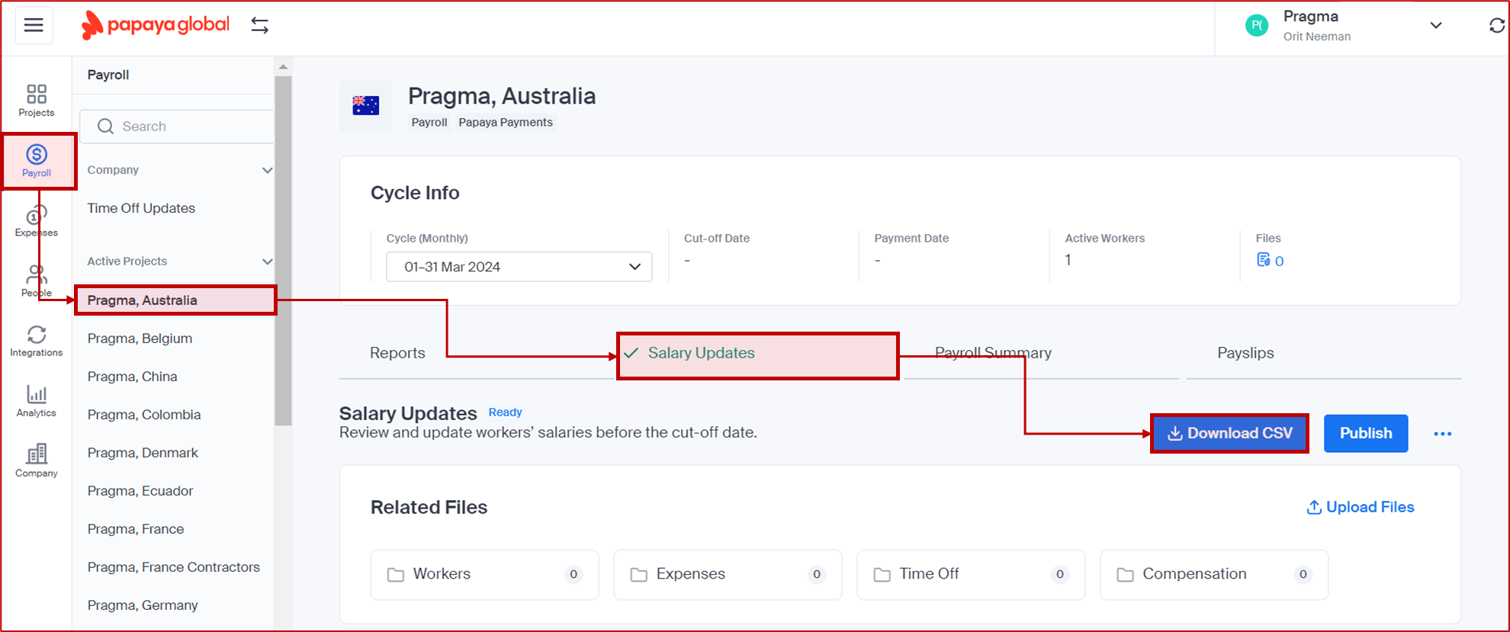Screen dimensions: 1510x632
Task: Expand the Pragma account dropdown
Action: (x=1436, y=25)
